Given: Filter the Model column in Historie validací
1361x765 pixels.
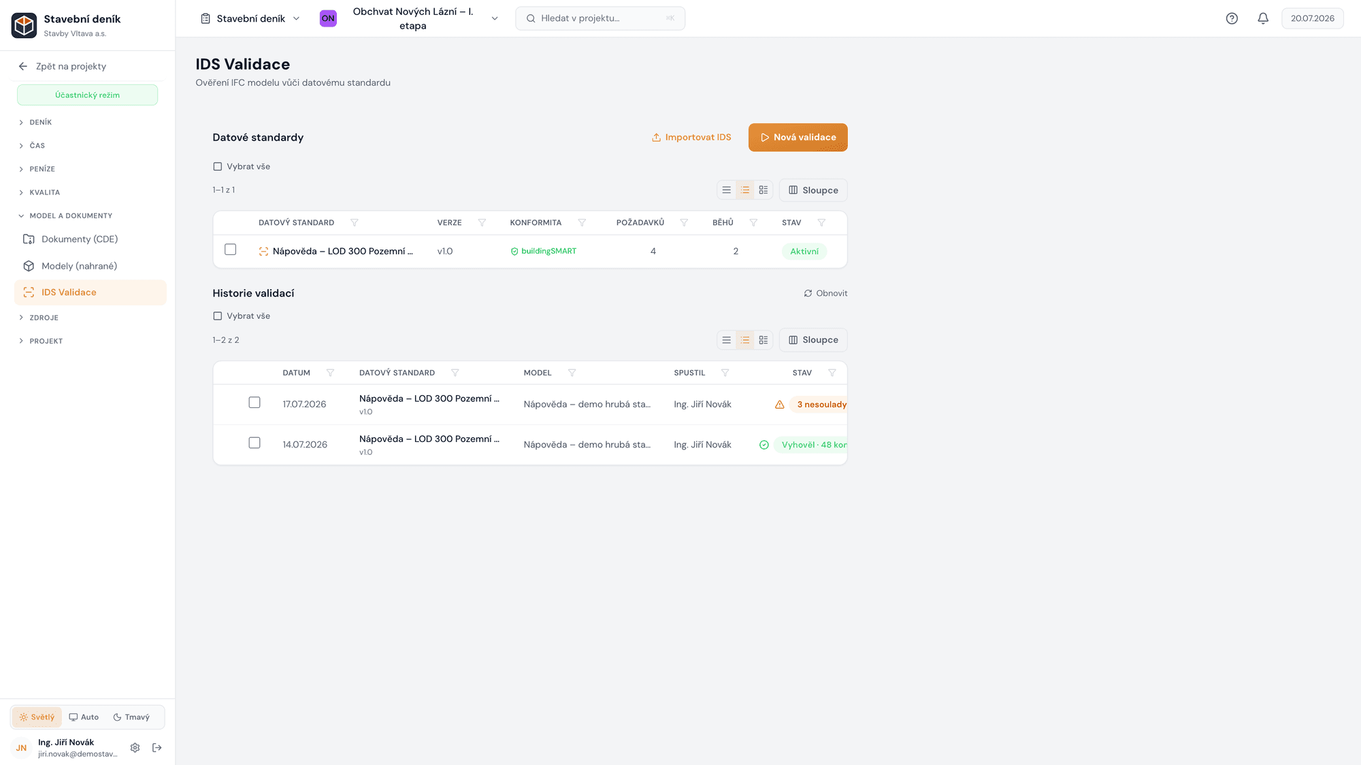Looking at the screenshot, I should pyautogui.click(x=572, y=373).
